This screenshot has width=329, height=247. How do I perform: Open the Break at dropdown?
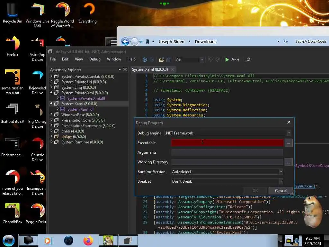pyautogui.click(x=227, y=181)
